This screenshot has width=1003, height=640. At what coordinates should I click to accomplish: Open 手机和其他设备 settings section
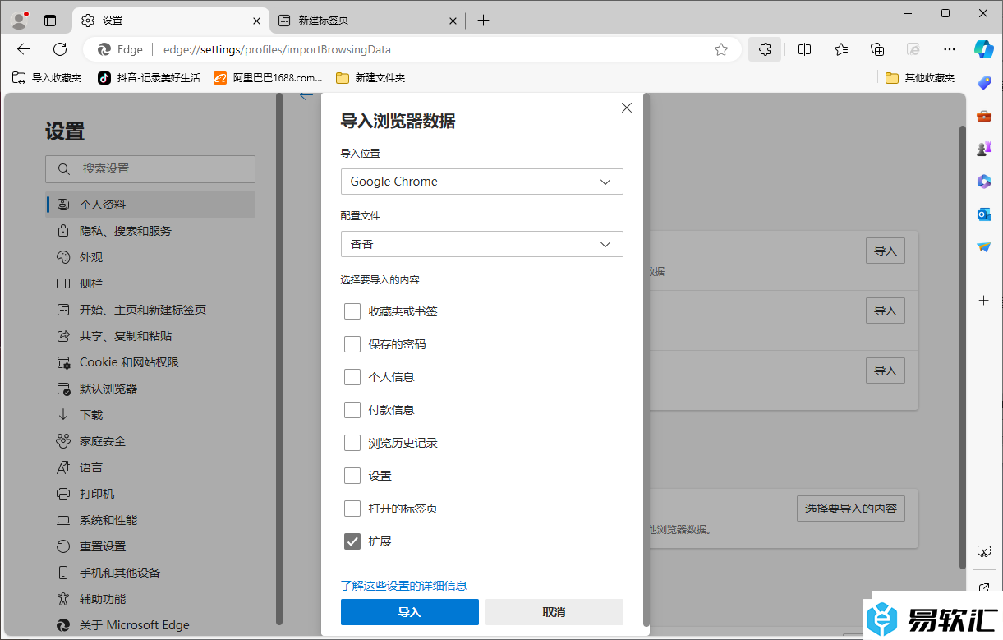150,573
